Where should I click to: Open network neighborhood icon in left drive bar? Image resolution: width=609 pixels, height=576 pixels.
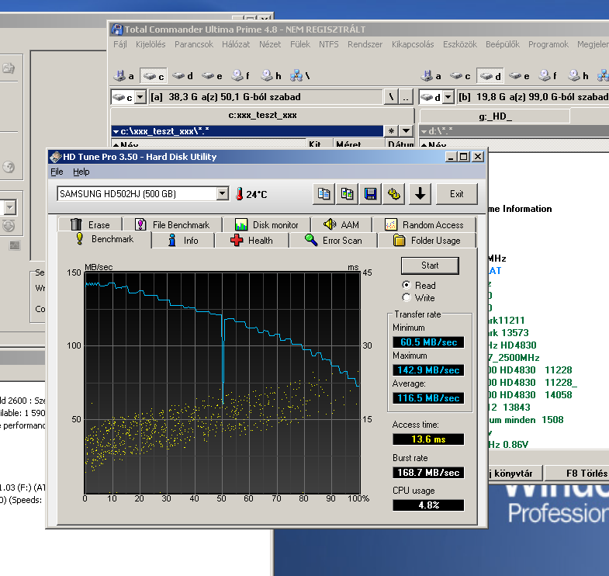[299, 76]
